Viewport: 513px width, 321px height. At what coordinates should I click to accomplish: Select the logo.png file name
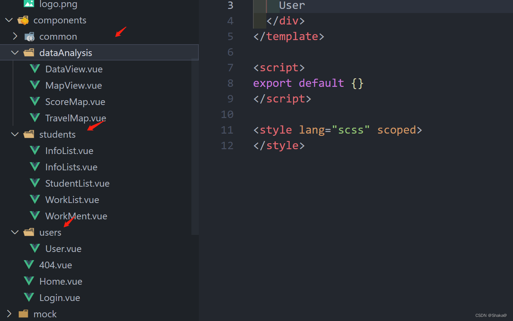coord(58,4)
